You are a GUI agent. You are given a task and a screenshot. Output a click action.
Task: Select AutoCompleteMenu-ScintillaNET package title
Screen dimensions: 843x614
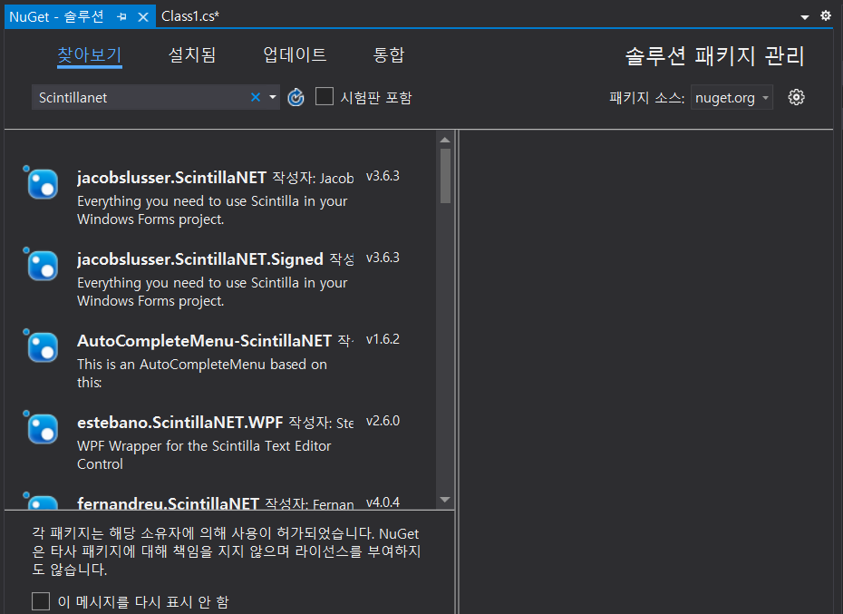204,341
